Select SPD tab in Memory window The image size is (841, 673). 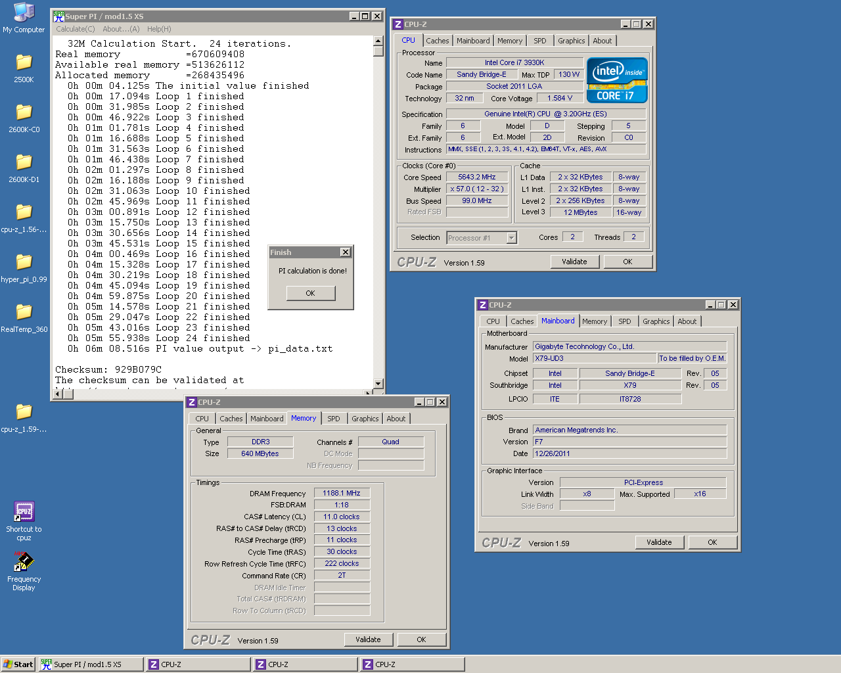coord(334,419)
